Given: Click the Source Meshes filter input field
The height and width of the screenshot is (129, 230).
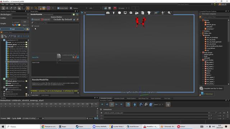Looking at the screenshot, I should coord(56,23).
